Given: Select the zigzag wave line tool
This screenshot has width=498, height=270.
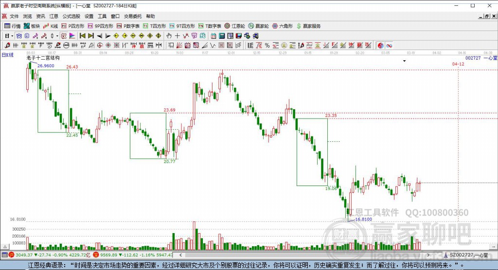Looking at the screenshot, I should [x=213, y=46].
